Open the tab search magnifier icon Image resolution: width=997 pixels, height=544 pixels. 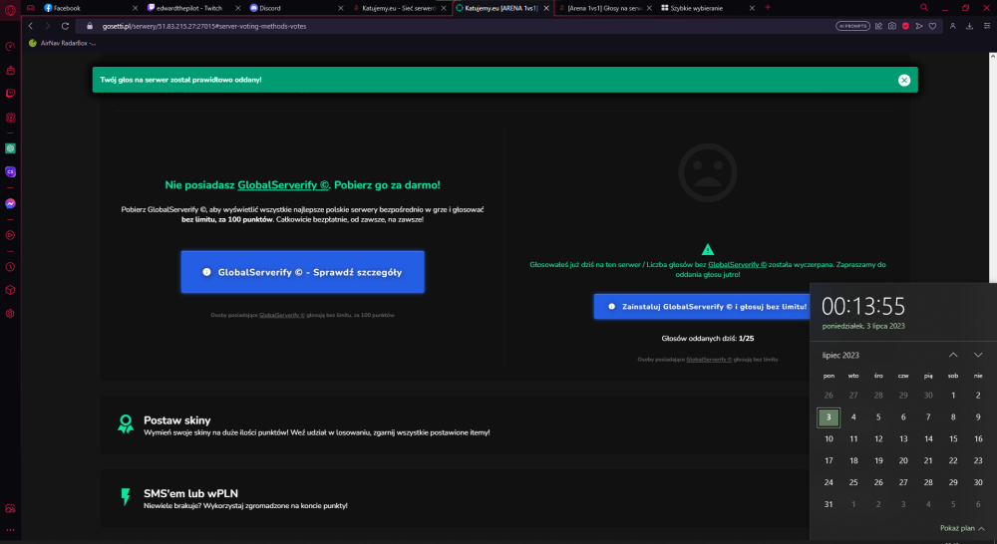click(924, 8)
